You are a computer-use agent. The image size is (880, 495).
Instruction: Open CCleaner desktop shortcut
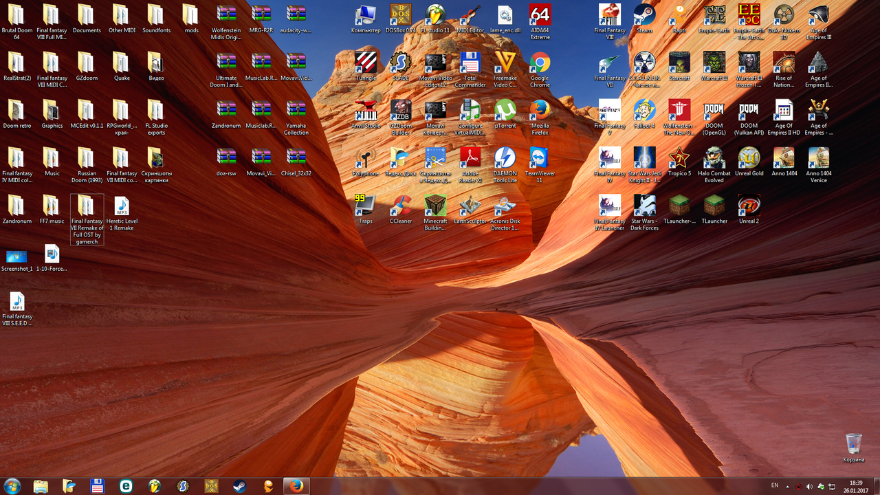pyautogui.click(x=400, y=208)
